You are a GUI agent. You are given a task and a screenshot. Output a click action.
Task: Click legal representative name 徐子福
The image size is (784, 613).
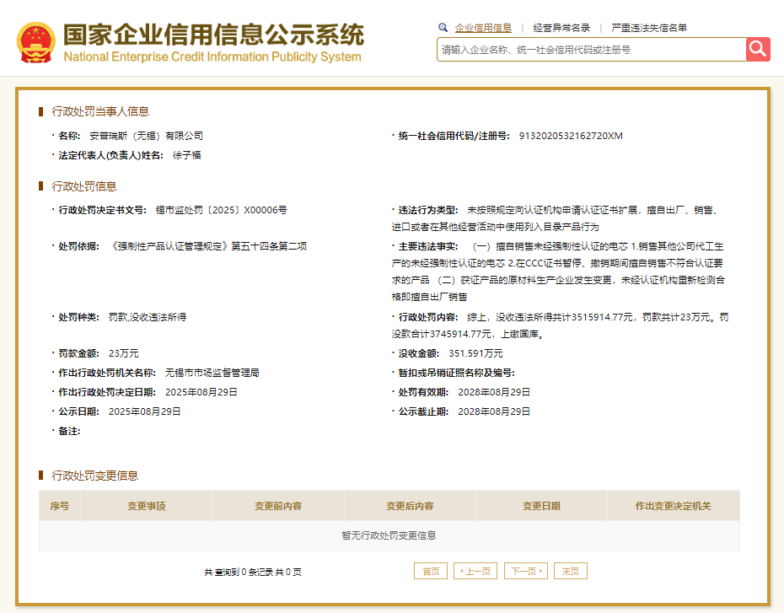(x=186, y=155)
